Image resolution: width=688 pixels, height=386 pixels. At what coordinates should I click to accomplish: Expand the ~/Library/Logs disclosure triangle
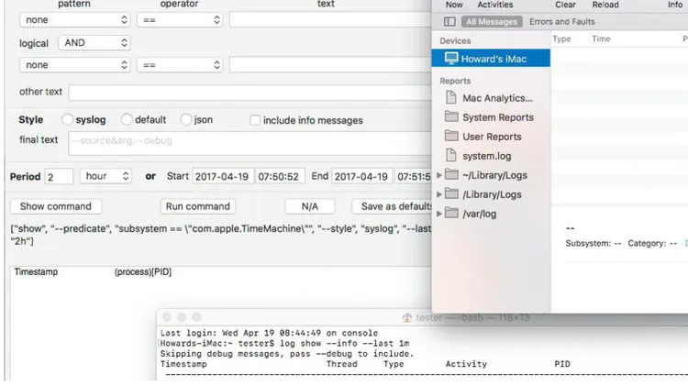click(439, 175)
